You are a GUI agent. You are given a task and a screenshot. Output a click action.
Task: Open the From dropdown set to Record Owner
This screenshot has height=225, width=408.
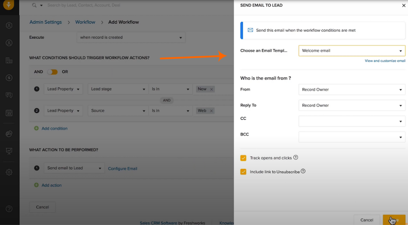tap(352, 89)
